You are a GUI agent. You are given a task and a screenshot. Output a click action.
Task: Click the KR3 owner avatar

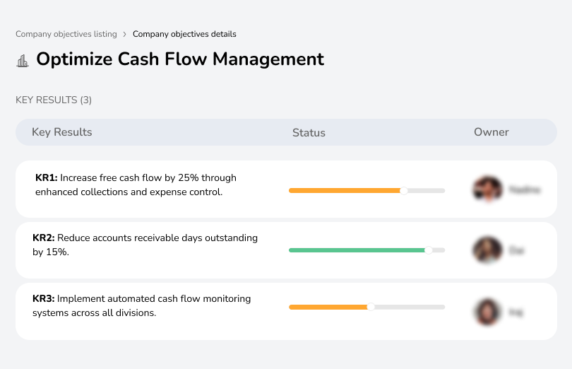487,312
